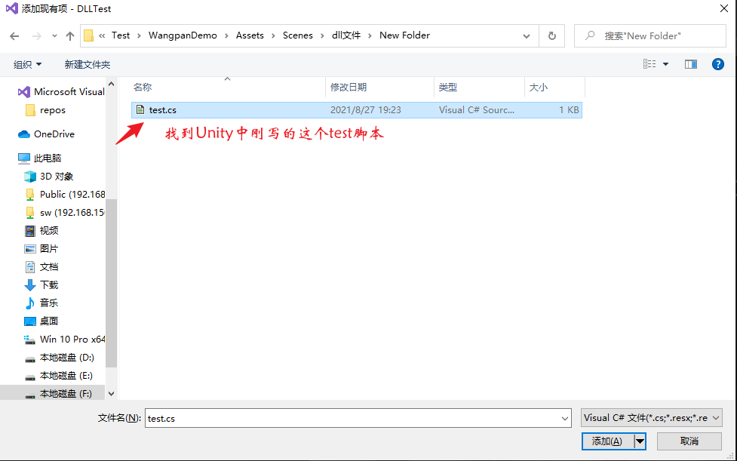The height and width of the screenshot is (461, 737).
Task: Sort by 大小 column header
Action: [x=554, y=88]
